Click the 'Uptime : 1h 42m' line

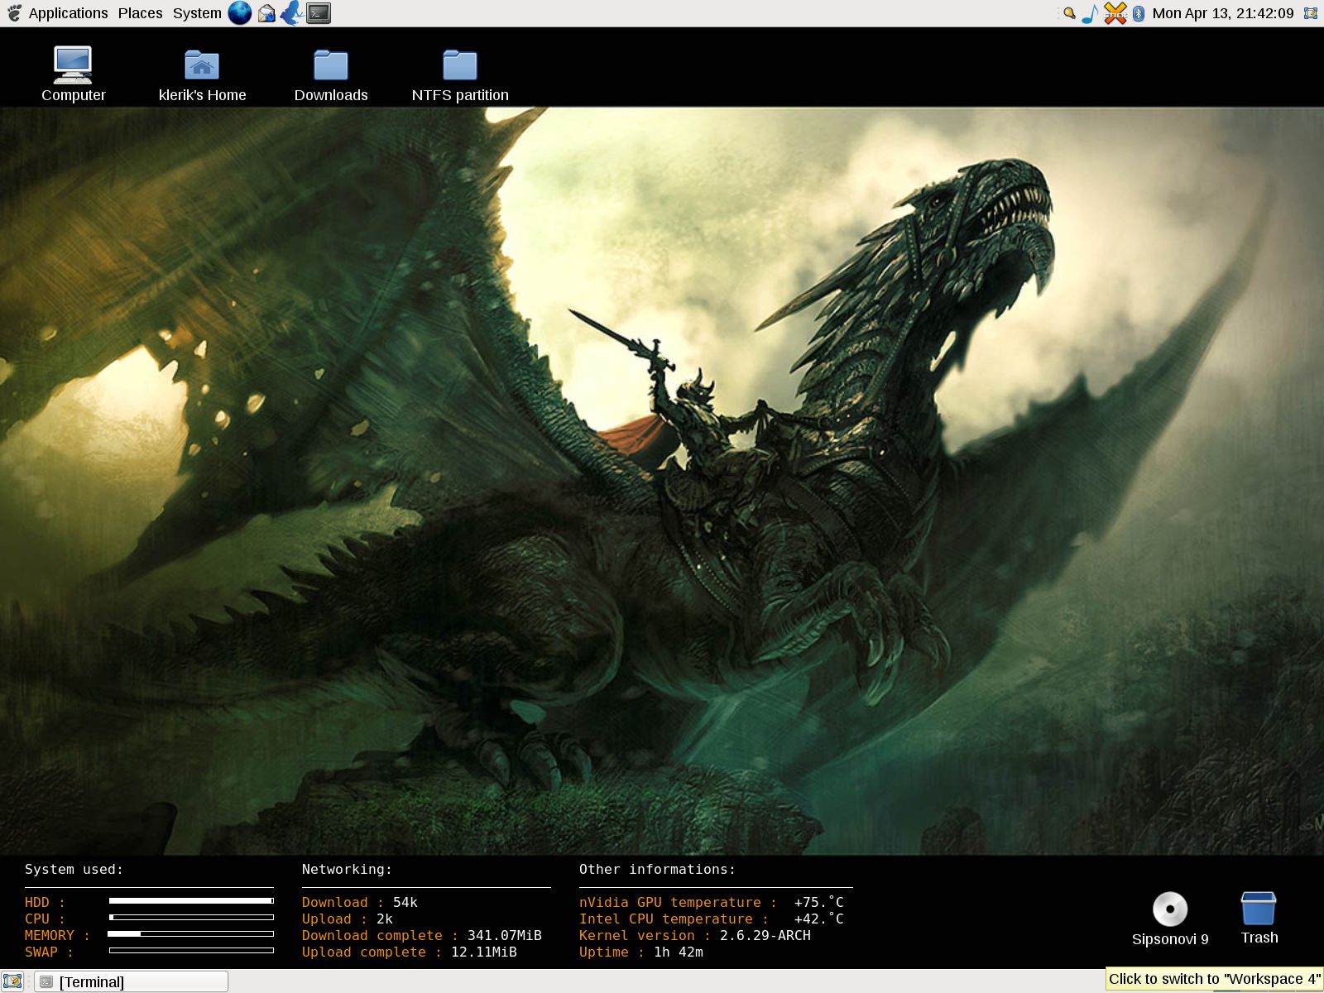point(641,952)
